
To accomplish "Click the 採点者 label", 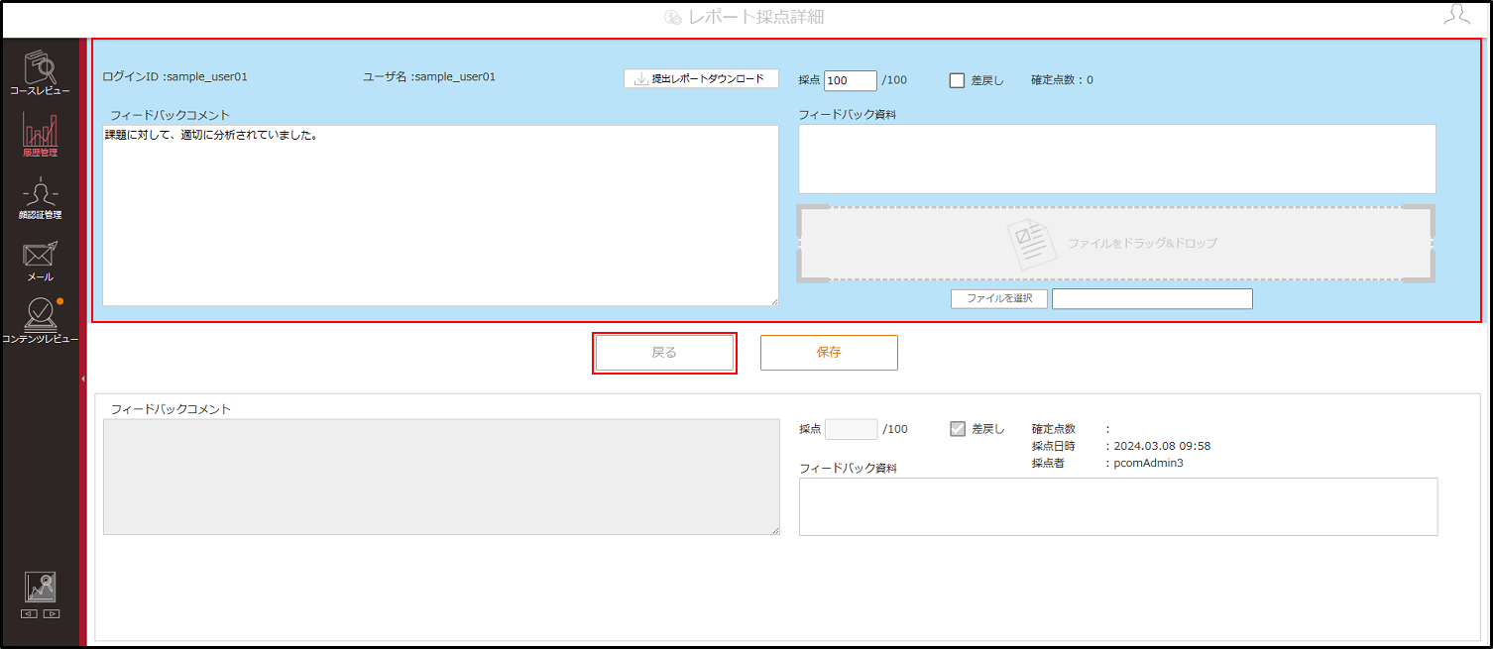I will click(x=1047, y=463).
